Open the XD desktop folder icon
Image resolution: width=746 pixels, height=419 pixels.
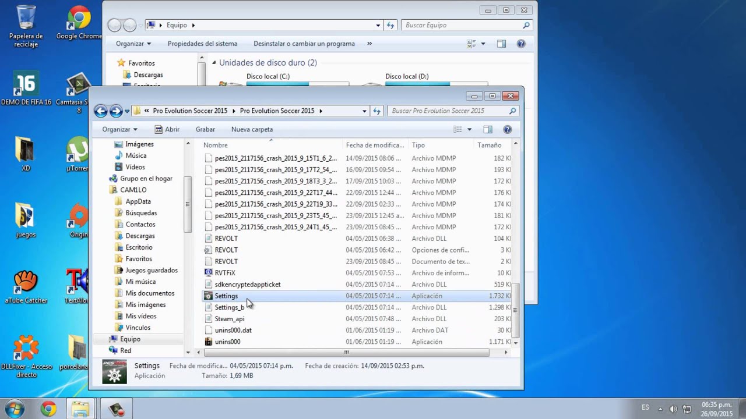[x=26, y=154]
